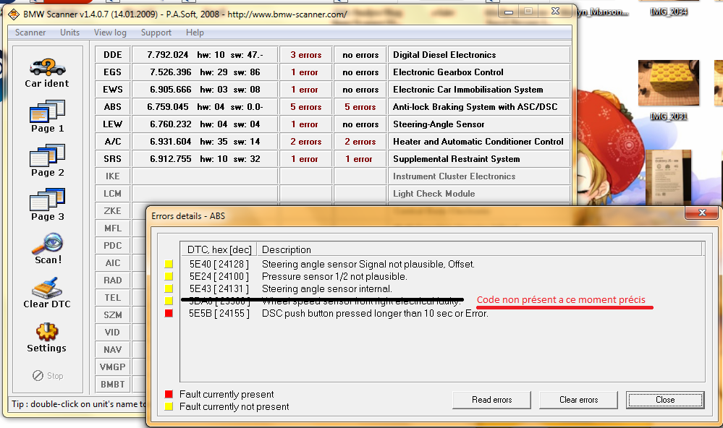
Task: Click Digital Diesel Electronics description
Action: 444,55
